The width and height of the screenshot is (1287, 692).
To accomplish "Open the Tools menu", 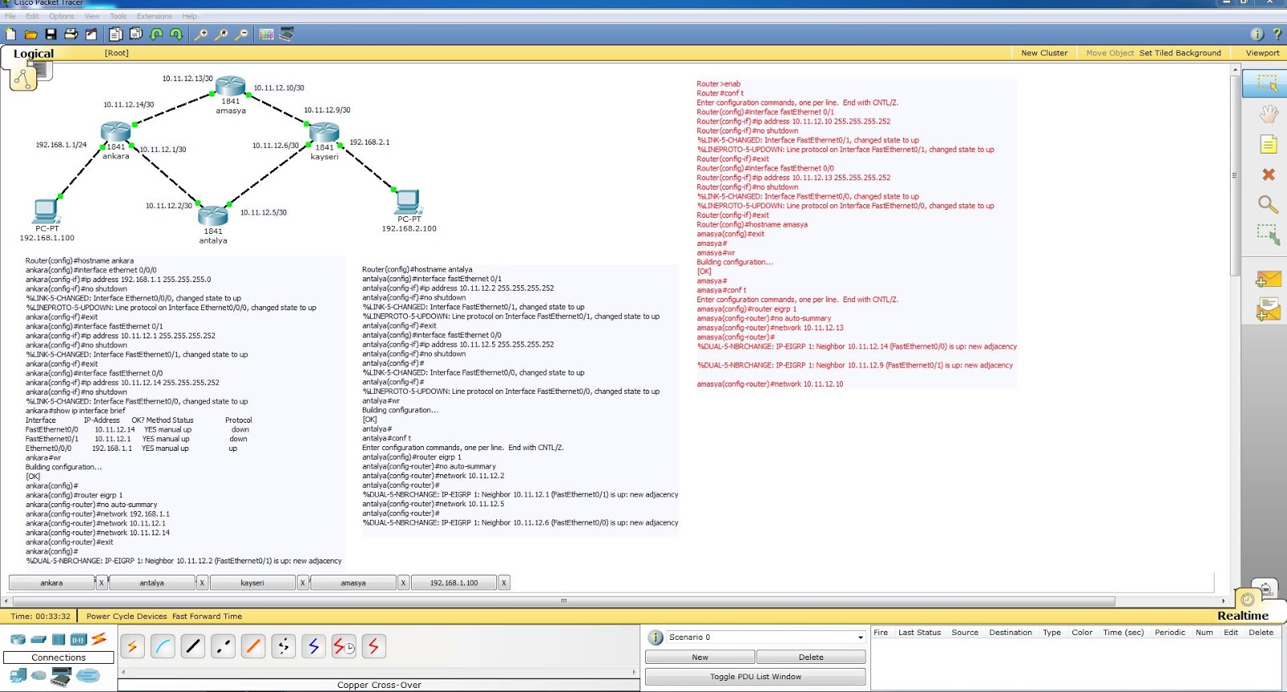I will [x=118, y=16].
